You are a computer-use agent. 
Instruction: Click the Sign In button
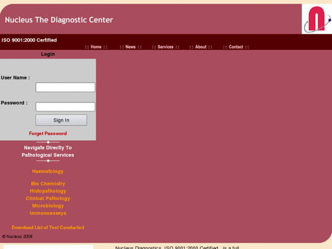[61, 120]
